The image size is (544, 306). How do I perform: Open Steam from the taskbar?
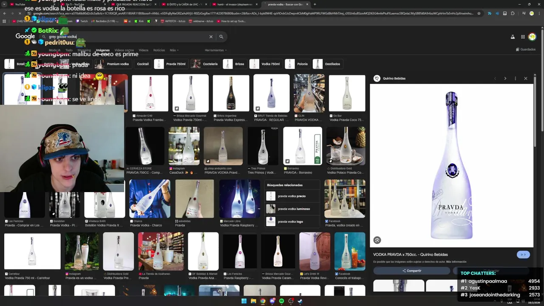tap(300, 301)
